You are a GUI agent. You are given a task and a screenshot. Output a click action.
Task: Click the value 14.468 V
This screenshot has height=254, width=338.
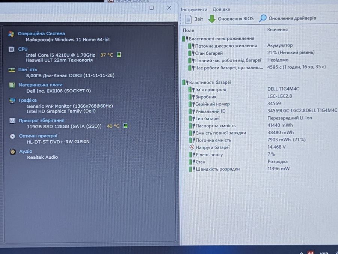(x=276, y=147)
